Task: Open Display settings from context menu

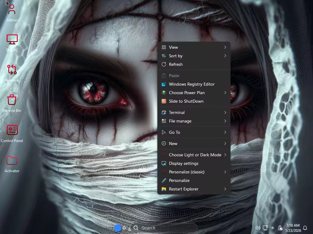Action: pyautogui.click(x=194, y=163)
